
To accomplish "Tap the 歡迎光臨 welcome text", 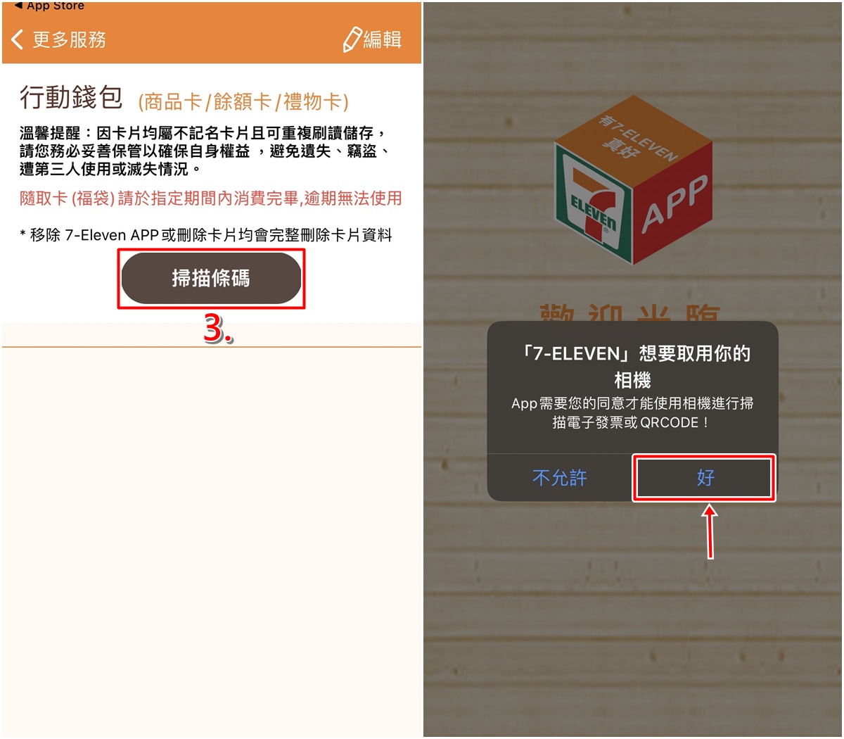I will click(x=631, y=313).
